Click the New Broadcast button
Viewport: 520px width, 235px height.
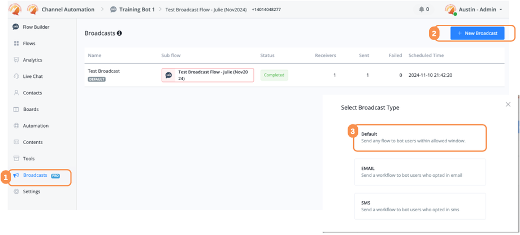point(477,33)
